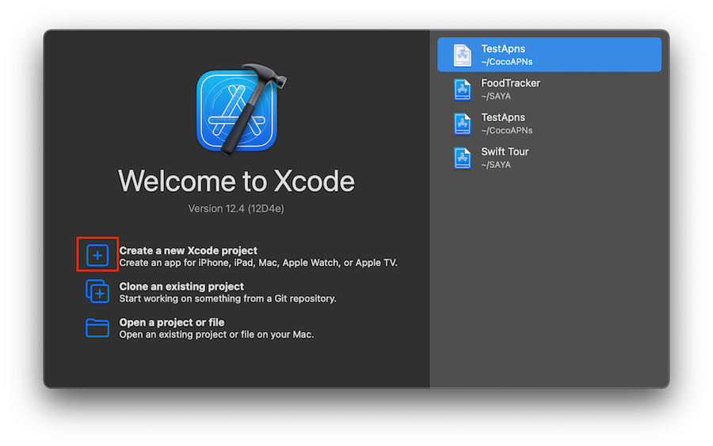Click the project icon of highlighted TestApns

462,55
